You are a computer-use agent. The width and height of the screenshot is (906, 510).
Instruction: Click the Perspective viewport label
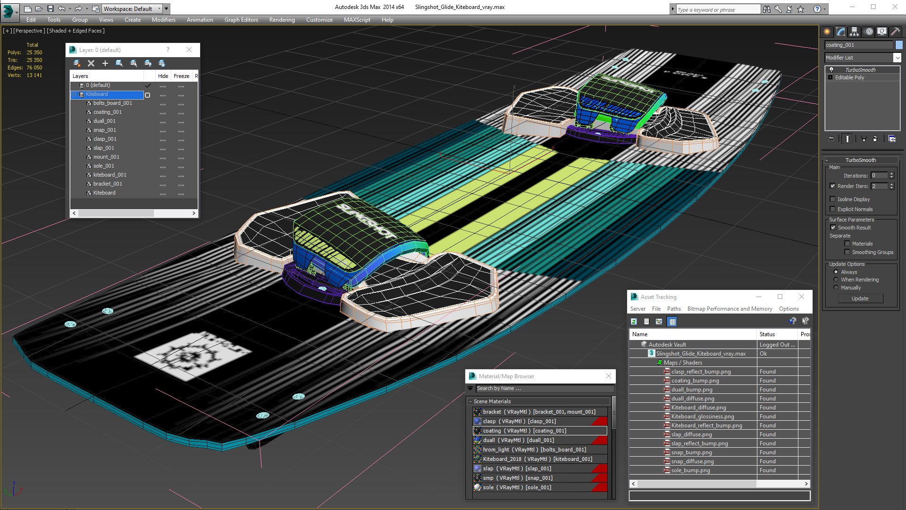coord(29,31)
